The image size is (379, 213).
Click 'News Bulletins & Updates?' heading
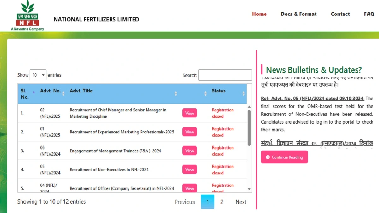click(314, 70)
